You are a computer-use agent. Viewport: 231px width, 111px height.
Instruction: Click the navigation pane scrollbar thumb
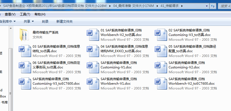click(x=11, y=79)
